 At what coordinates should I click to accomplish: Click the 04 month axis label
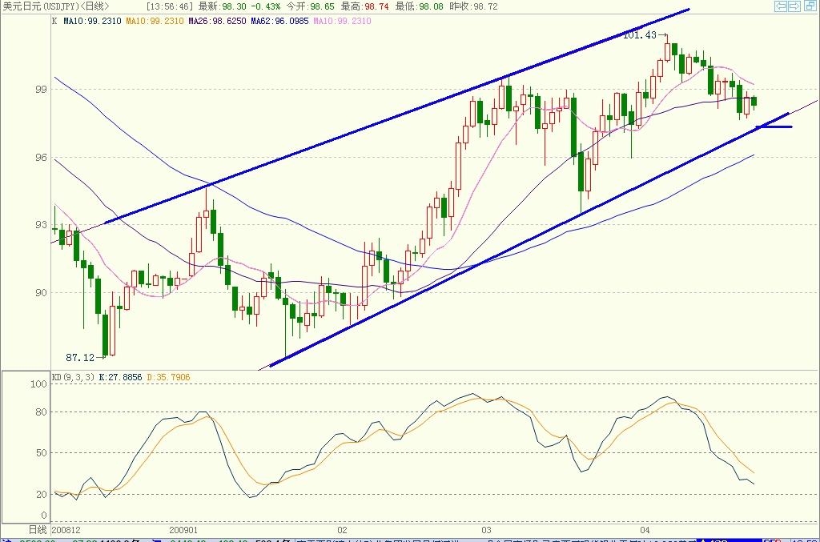[x=645, y=529]
